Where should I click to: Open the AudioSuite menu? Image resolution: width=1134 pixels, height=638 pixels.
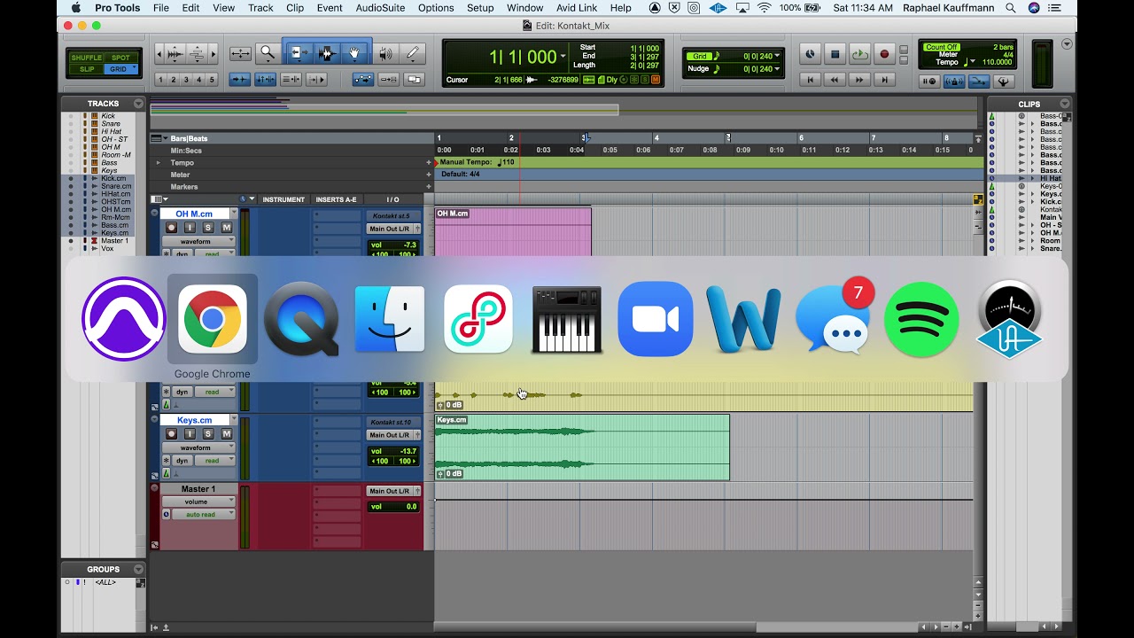(380, 8)
